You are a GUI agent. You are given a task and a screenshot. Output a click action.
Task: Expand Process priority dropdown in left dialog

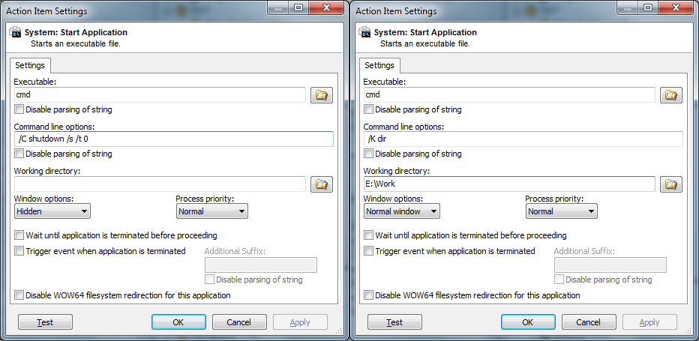pyautogui.click(x=211, y=211)
